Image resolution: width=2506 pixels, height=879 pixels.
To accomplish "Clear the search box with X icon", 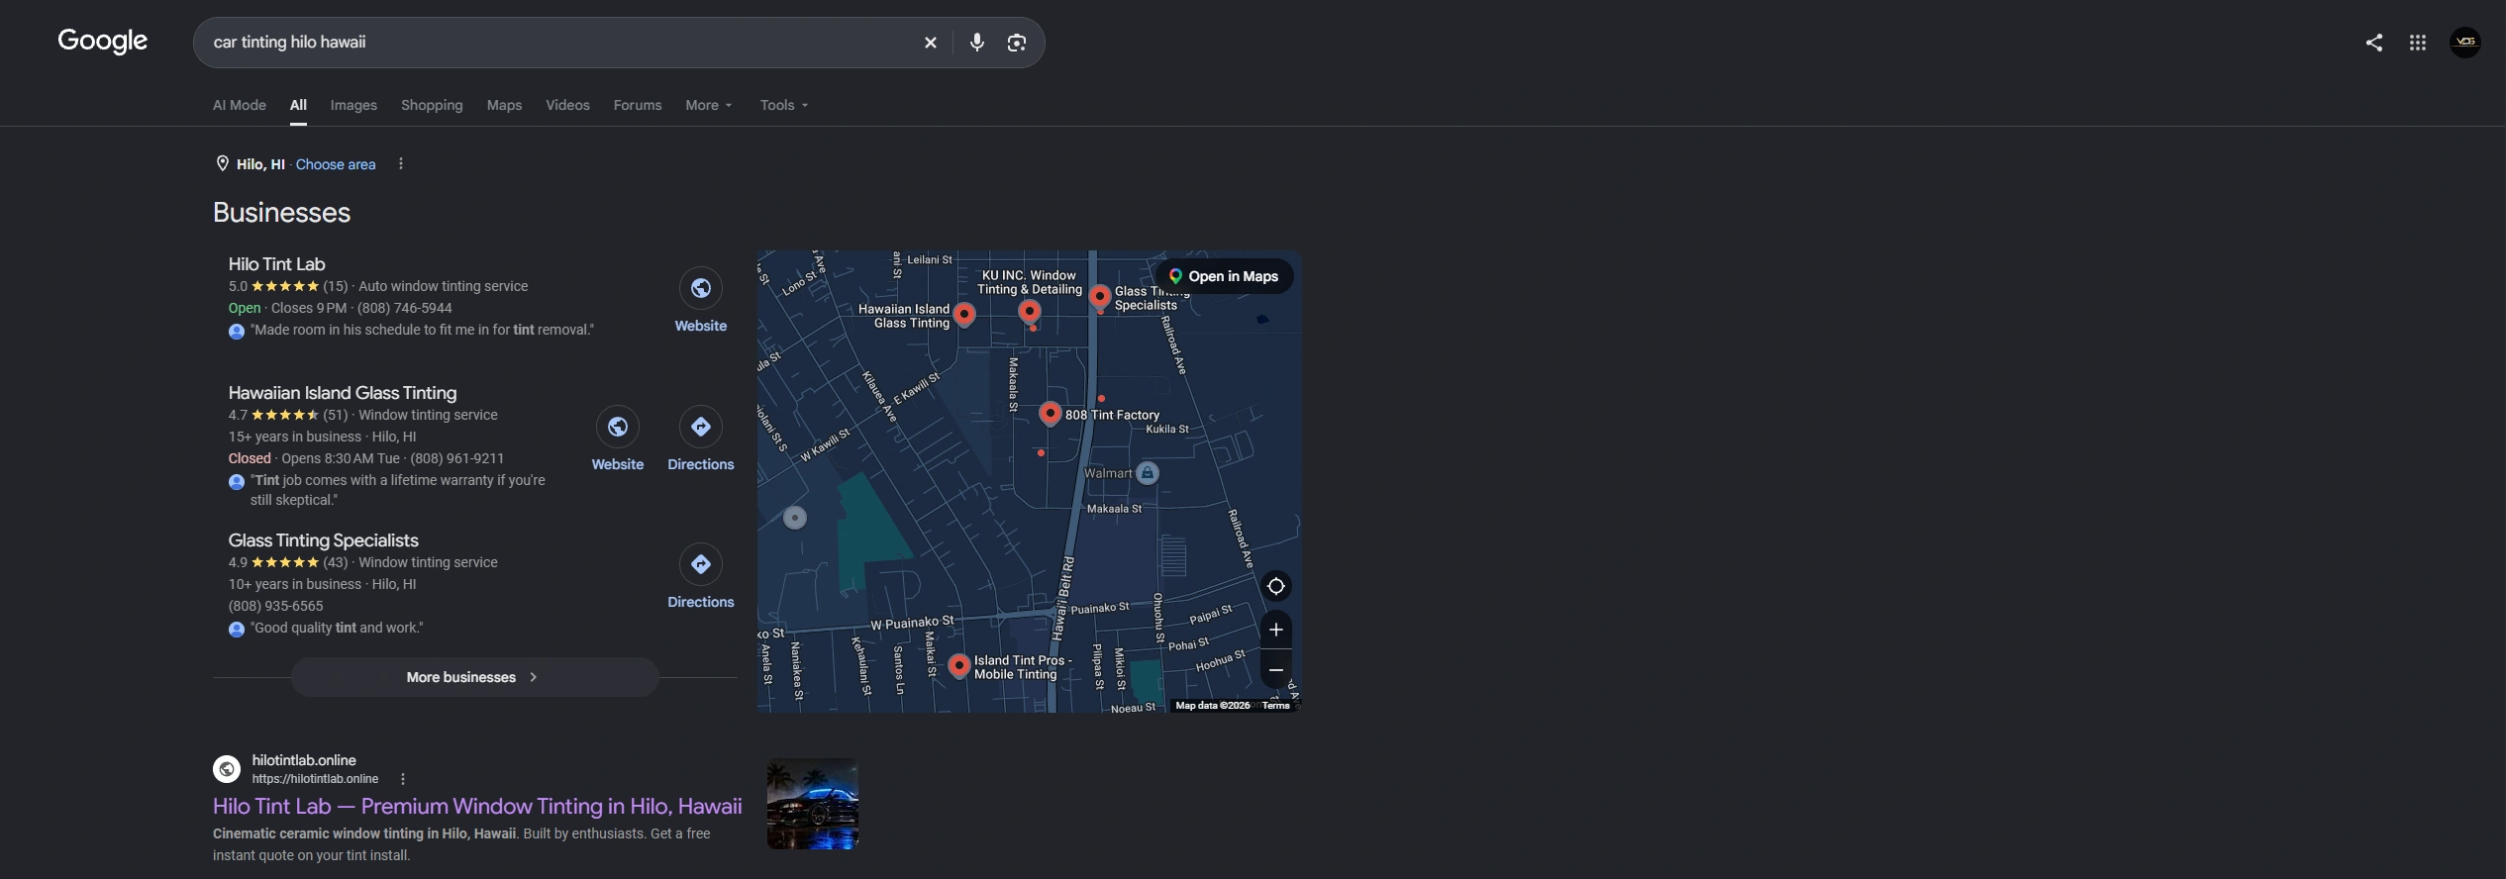I will 930,43.
